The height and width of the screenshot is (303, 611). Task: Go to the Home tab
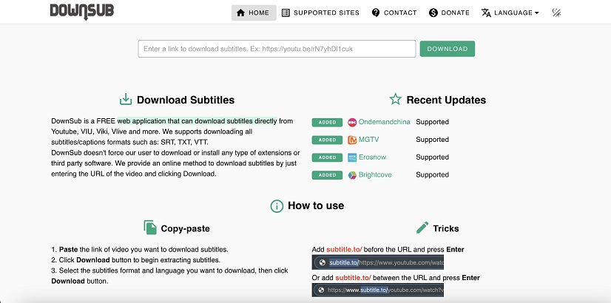(253, 13)
